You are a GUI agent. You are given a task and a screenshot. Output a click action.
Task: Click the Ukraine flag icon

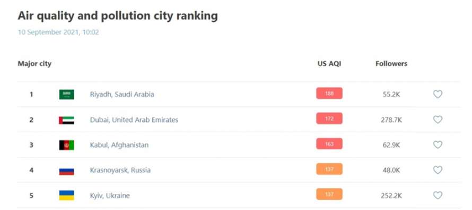click(x=66, y=196)
